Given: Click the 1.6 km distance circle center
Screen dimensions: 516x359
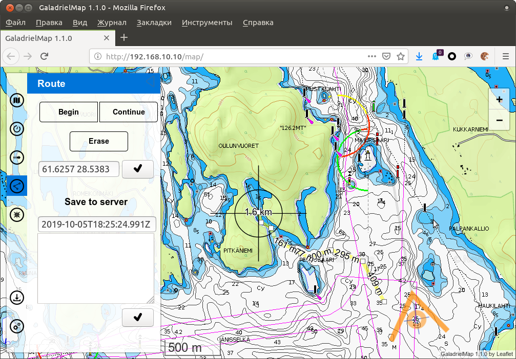Looking at the screenshot, I should 258,213.
